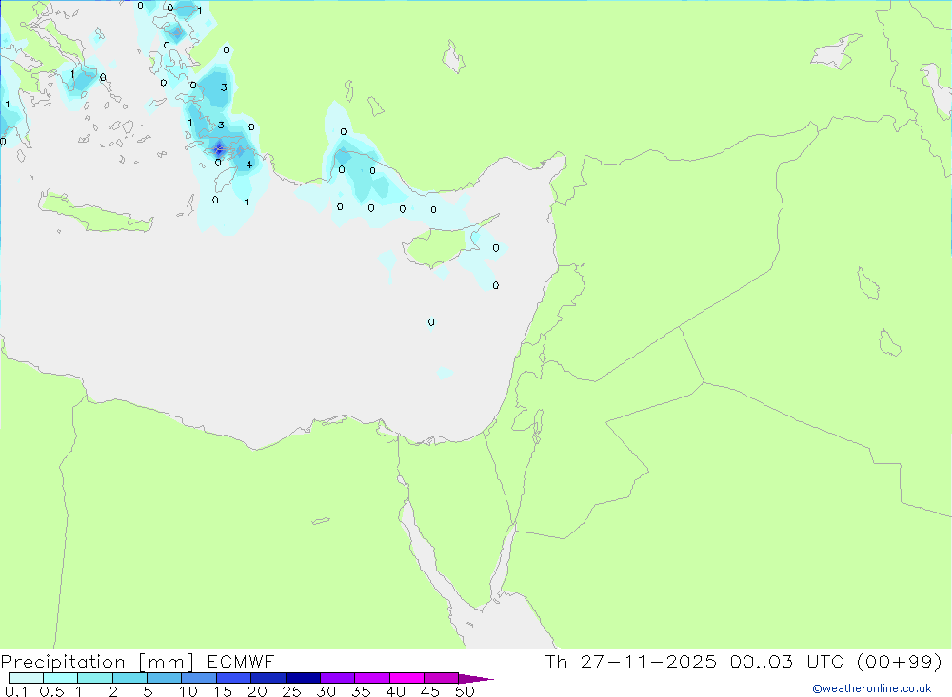Image resolution: width=952 pixels, height=697 pixels.
Task: Click the 'ECMWF' model label
Action: coord(241,661)
